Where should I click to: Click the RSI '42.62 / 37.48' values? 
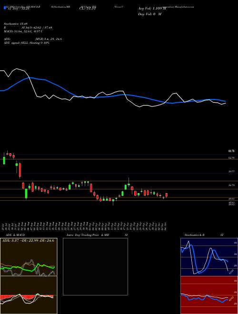click(42, 28)
